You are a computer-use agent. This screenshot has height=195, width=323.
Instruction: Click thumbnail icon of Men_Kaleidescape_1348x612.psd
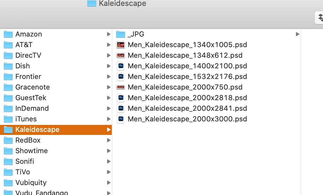pos(121,55)
